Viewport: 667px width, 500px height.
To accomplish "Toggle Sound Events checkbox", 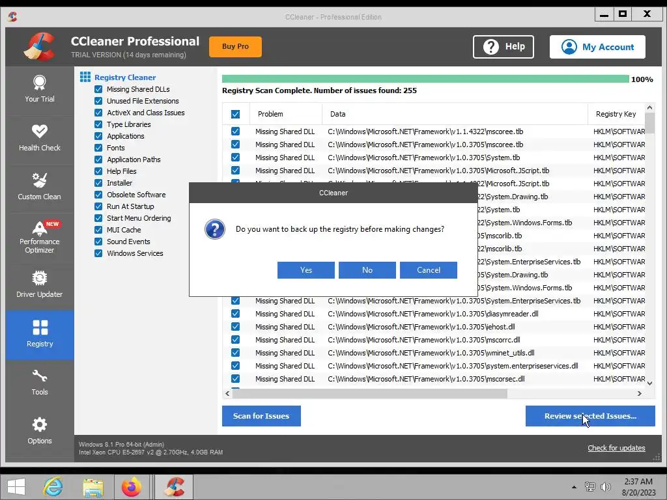I will (x=98, y=241).
